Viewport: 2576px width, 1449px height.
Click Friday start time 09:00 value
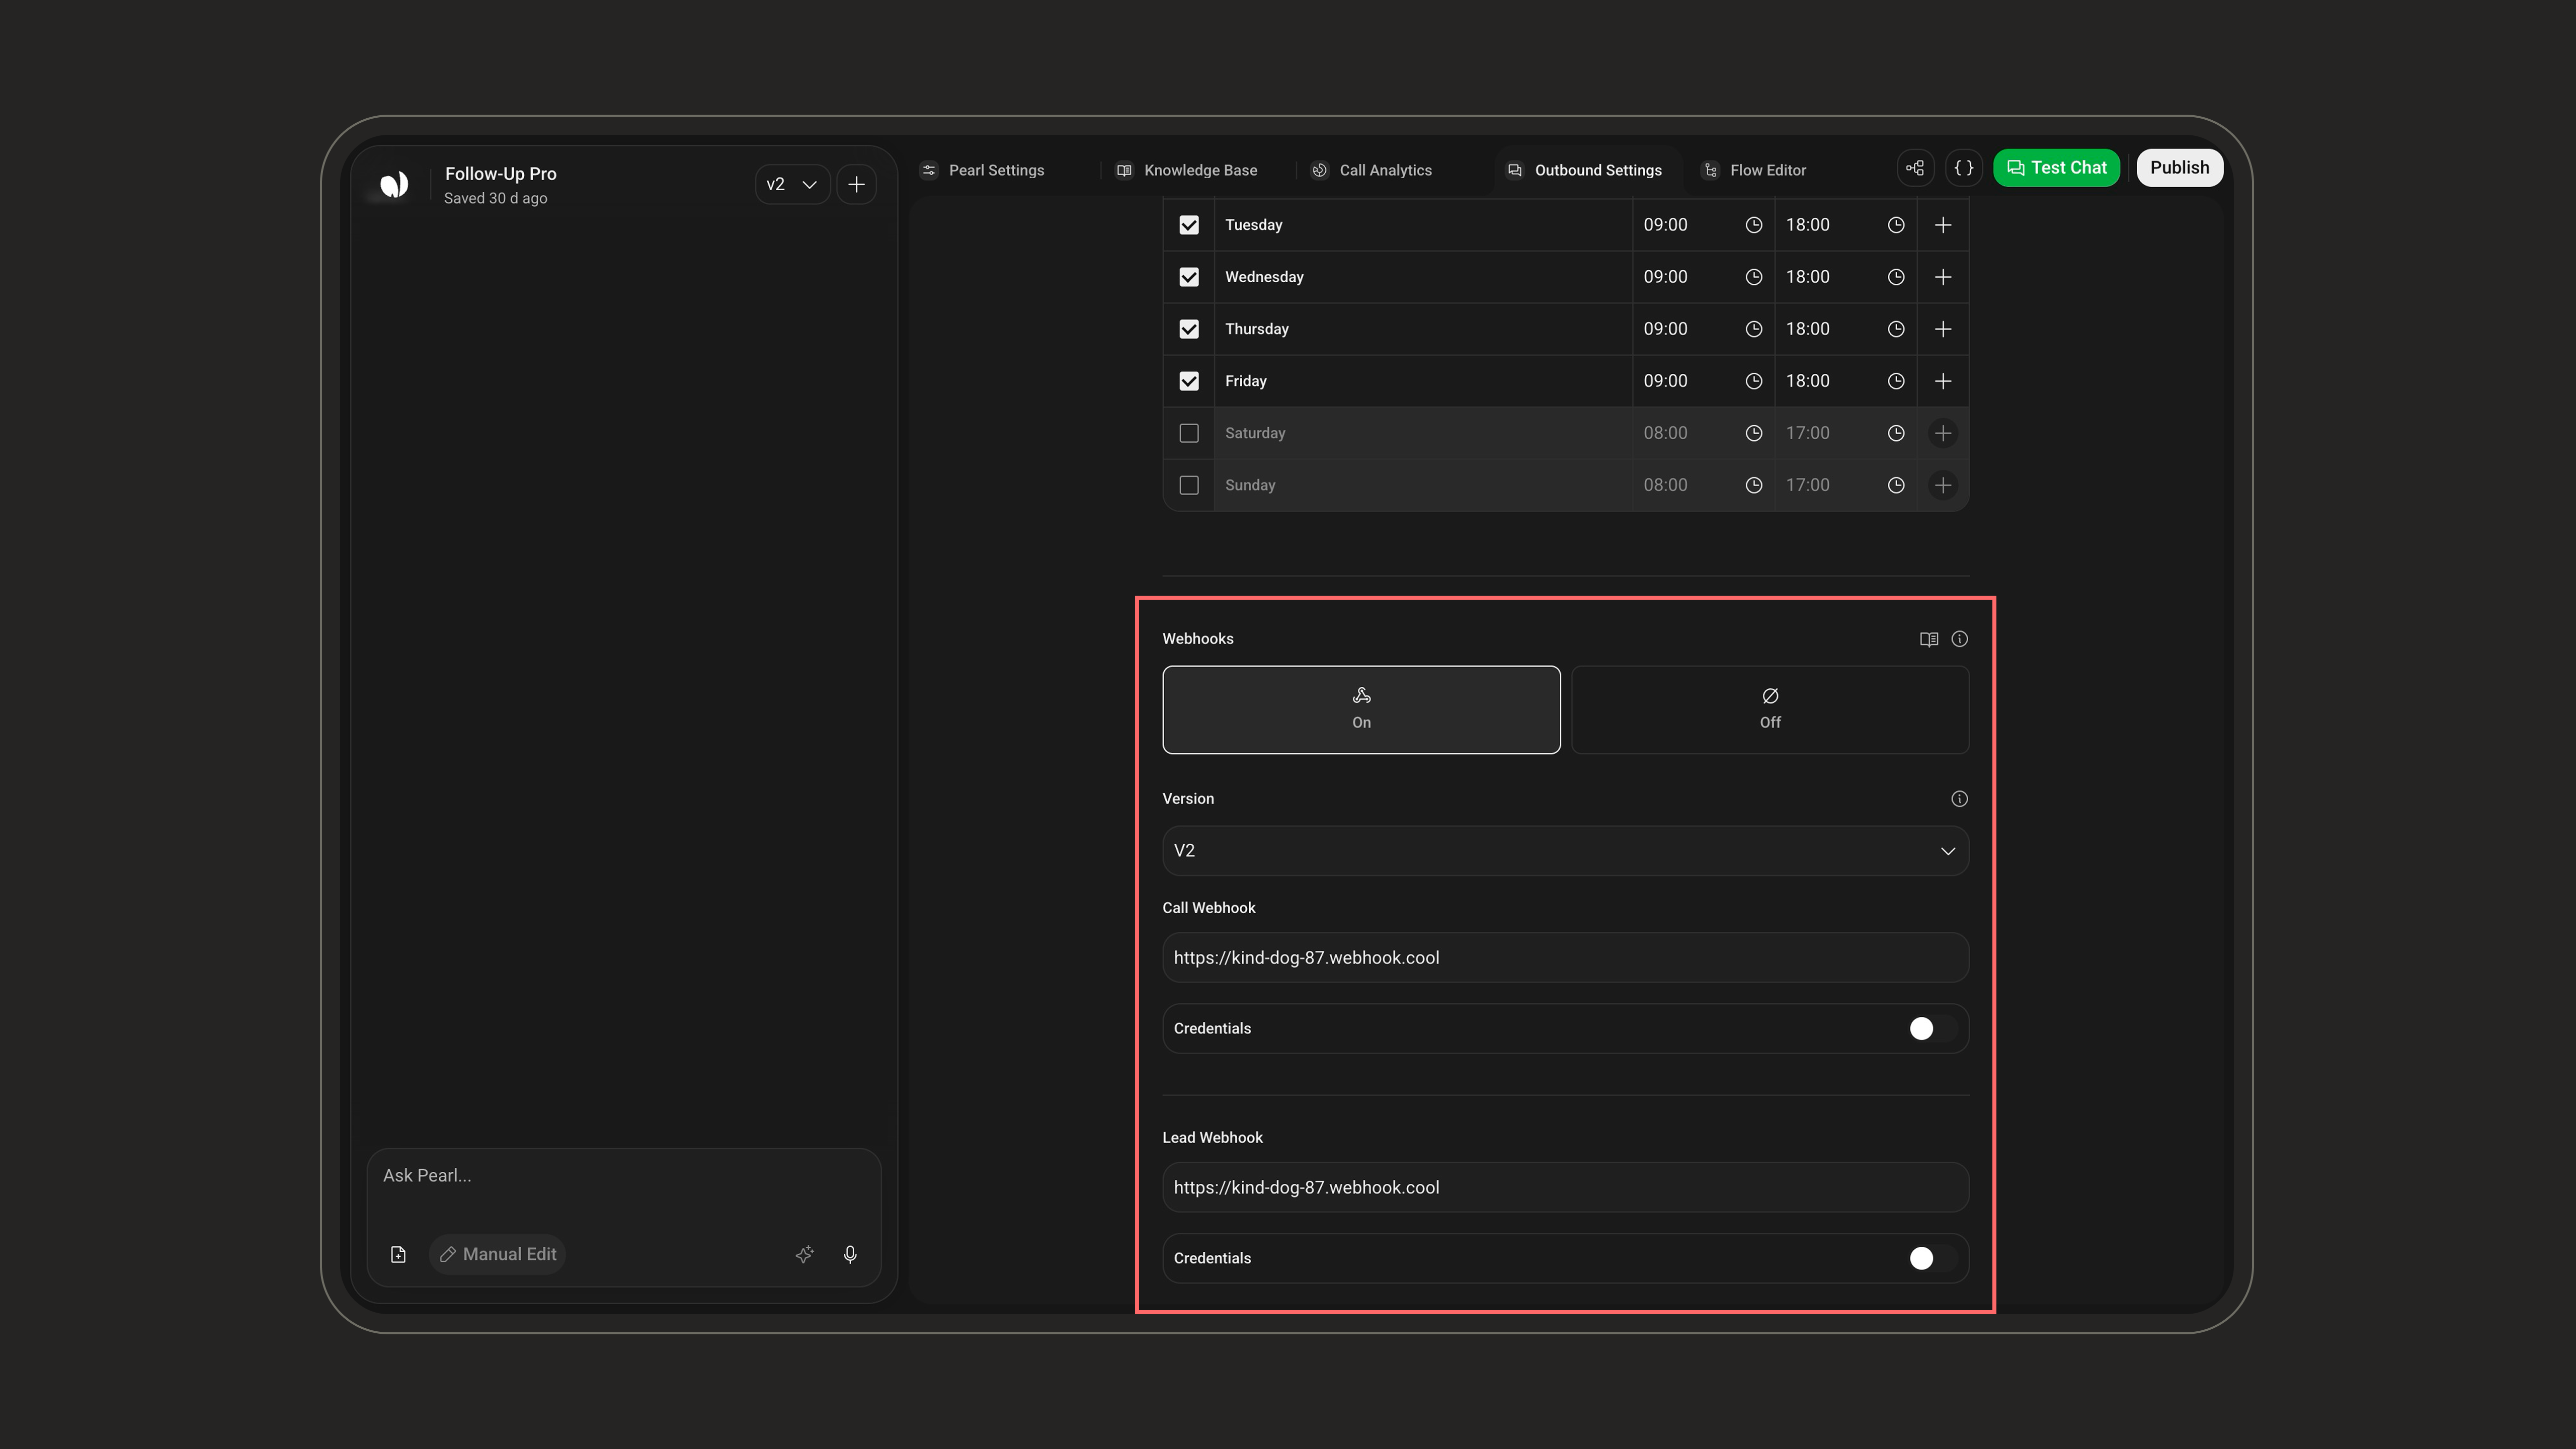pos(1665,381)
